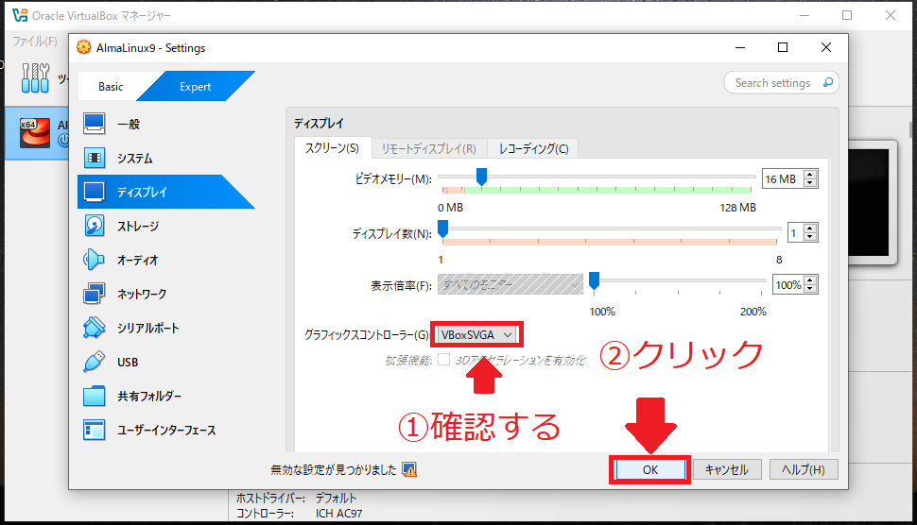Open the ストレージ settings category
The width and height of the screenshot is (917, 525).
(165, 226)
